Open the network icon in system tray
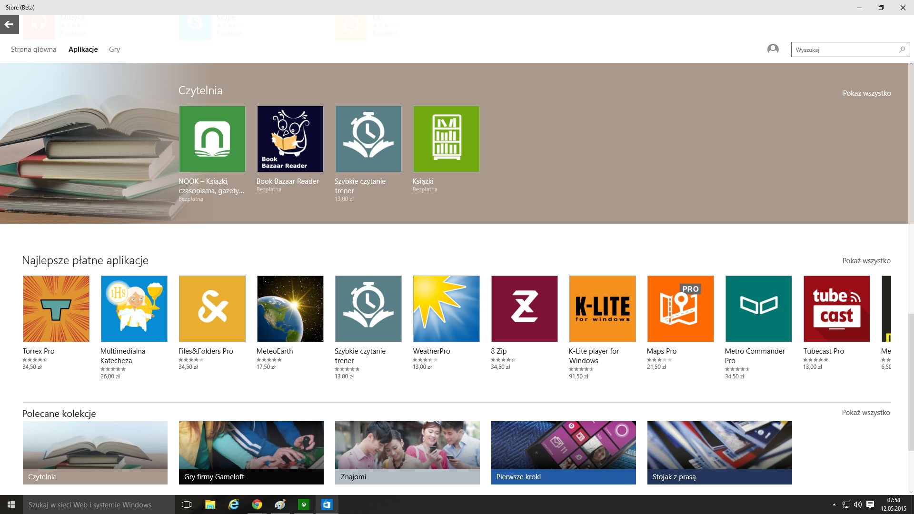 pos(846,504)
